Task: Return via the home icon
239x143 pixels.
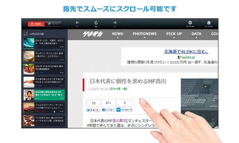Action: (209, 23)
